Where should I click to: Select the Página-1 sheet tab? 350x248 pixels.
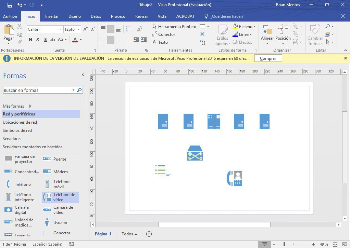103,234
